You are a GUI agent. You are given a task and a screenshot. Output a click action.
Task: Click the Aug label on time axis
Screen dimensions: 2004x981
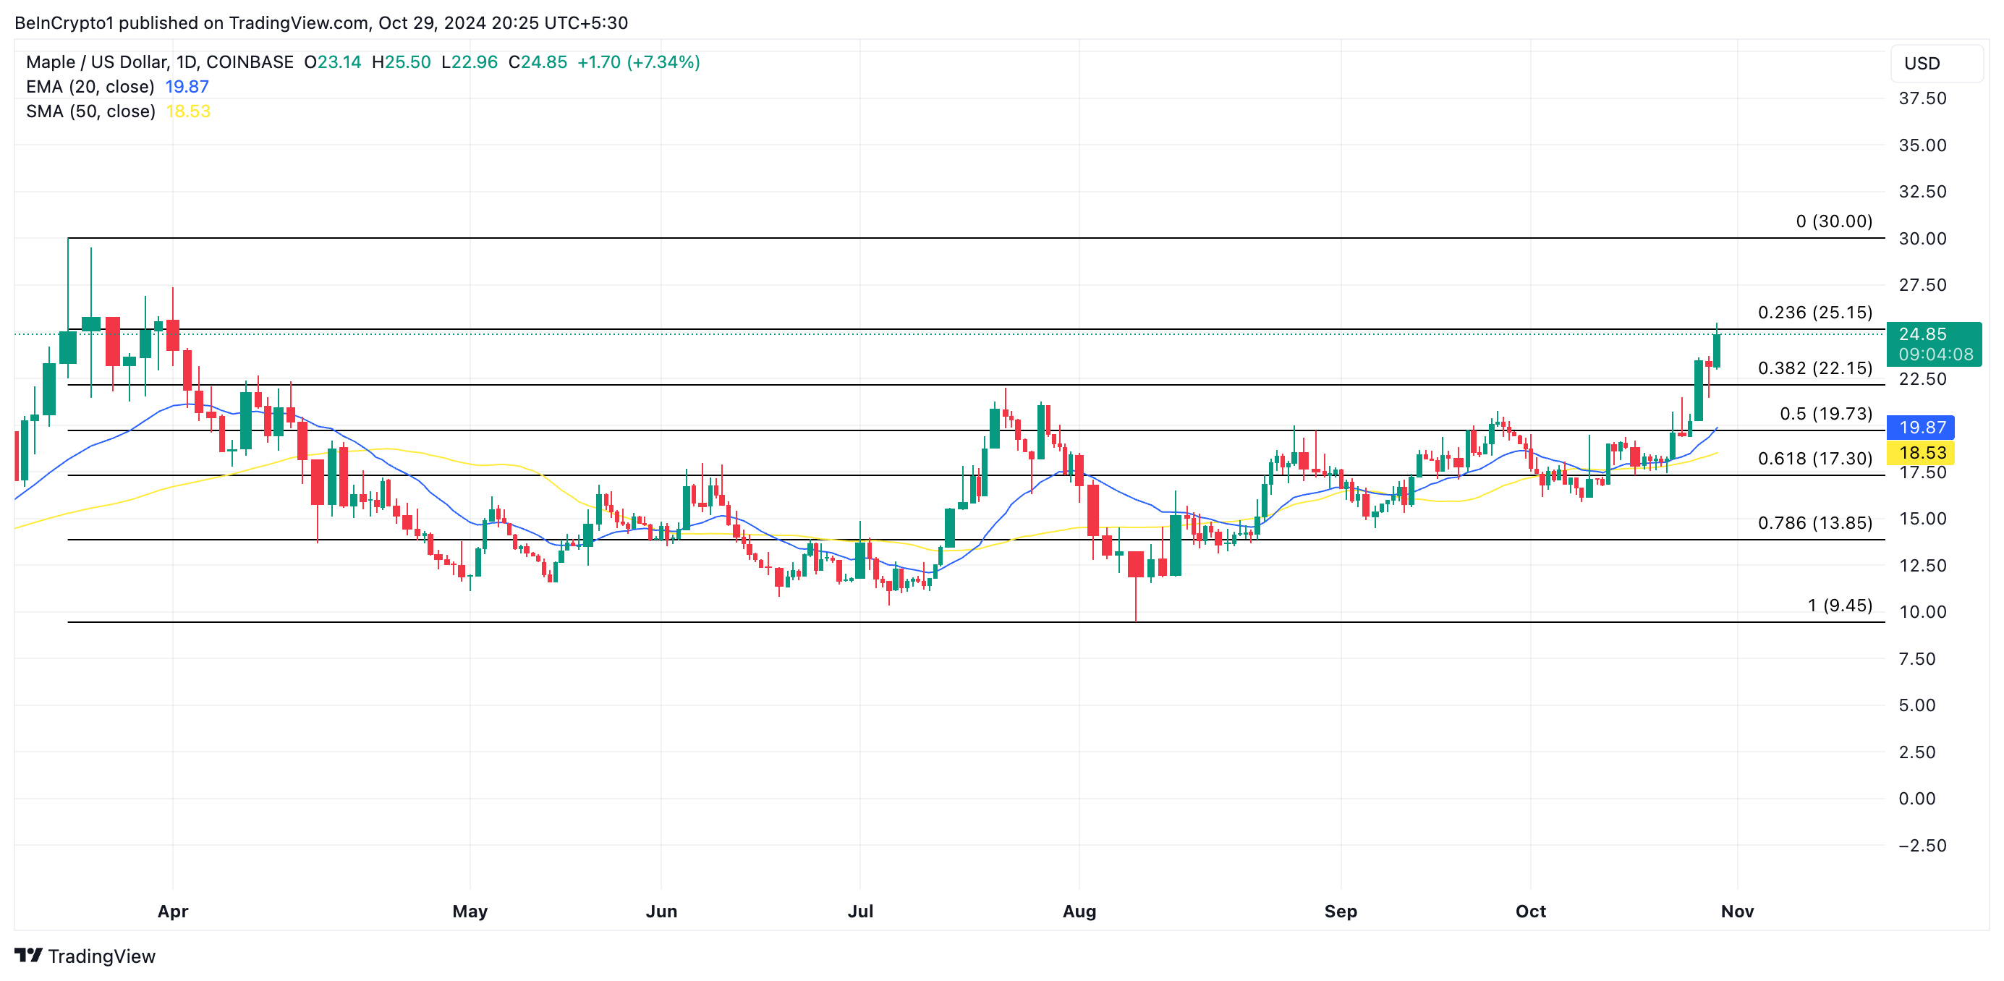pyautogui.click(x=1079, y=911)
